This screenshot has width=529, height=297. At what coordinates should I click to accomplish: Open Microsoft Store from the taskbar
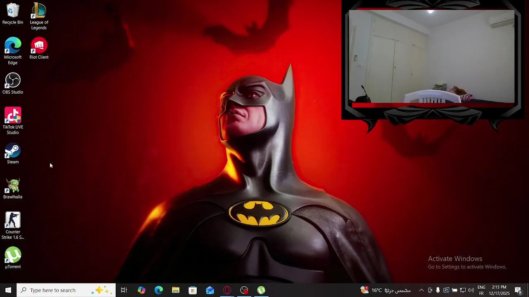193,290
